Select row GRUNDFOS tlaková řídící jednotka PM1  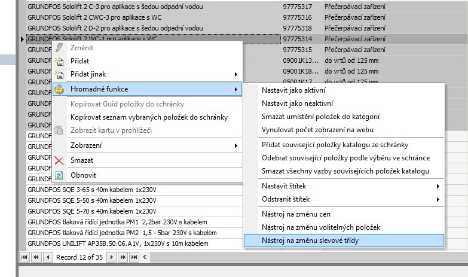coord(134,222)
